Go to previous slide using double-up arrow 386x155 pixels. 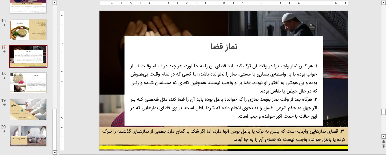[x=383, y=141]
